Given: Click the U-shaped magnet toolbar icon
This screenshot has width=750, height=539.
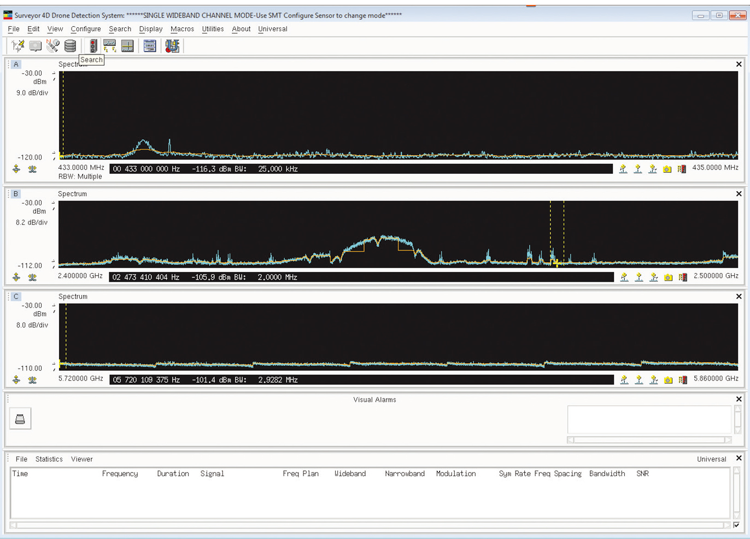Looking at the screenshot, I should click(x=172, y=46).
